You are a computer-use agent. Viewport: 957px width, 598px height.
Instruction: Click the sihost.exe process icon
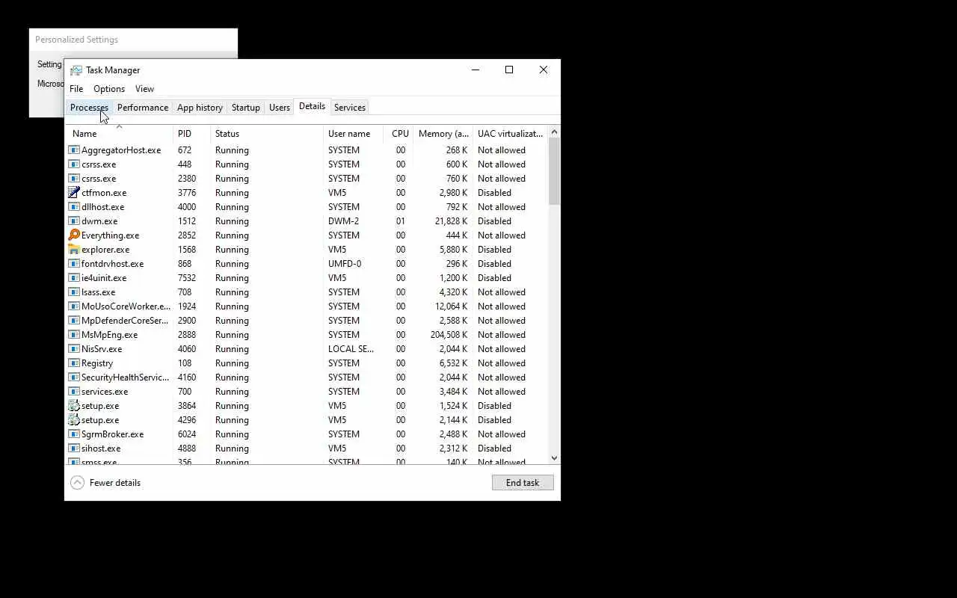coord(74,449)
